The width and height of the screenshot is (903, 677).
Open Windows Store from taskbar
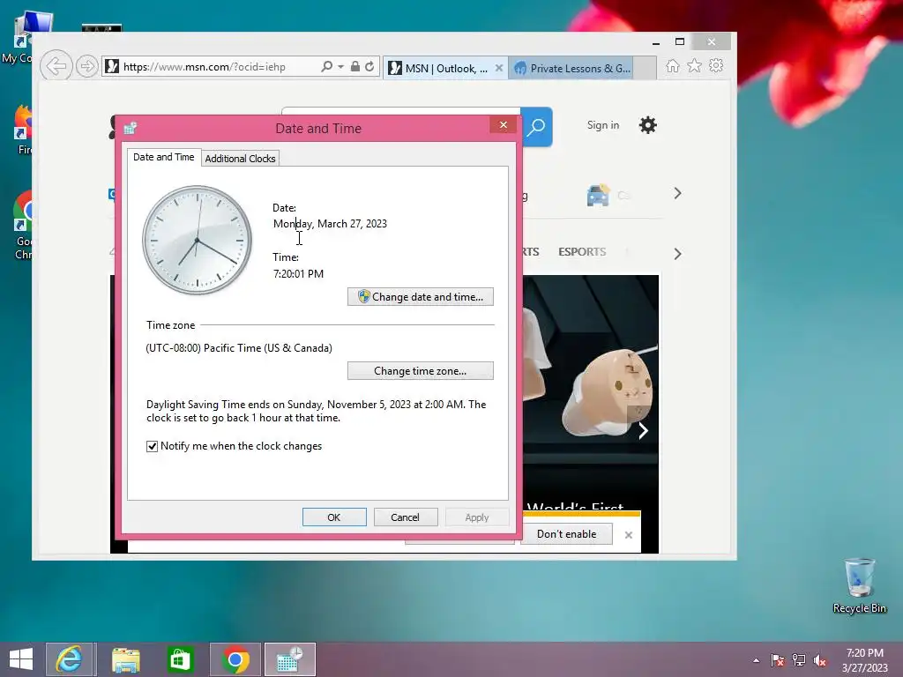[180, 659]
